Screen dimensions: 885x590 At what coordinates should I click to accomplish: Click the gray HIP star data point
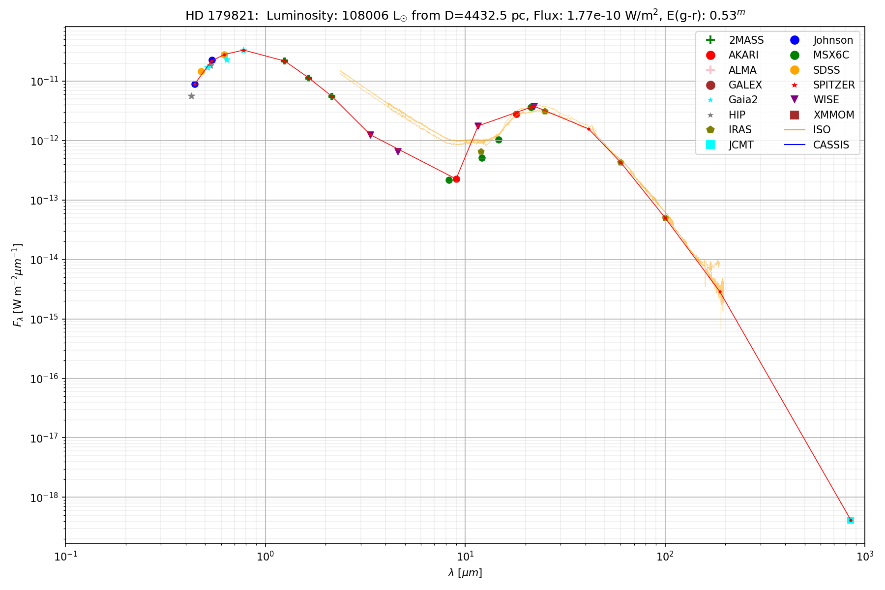[x=191, y=96]
